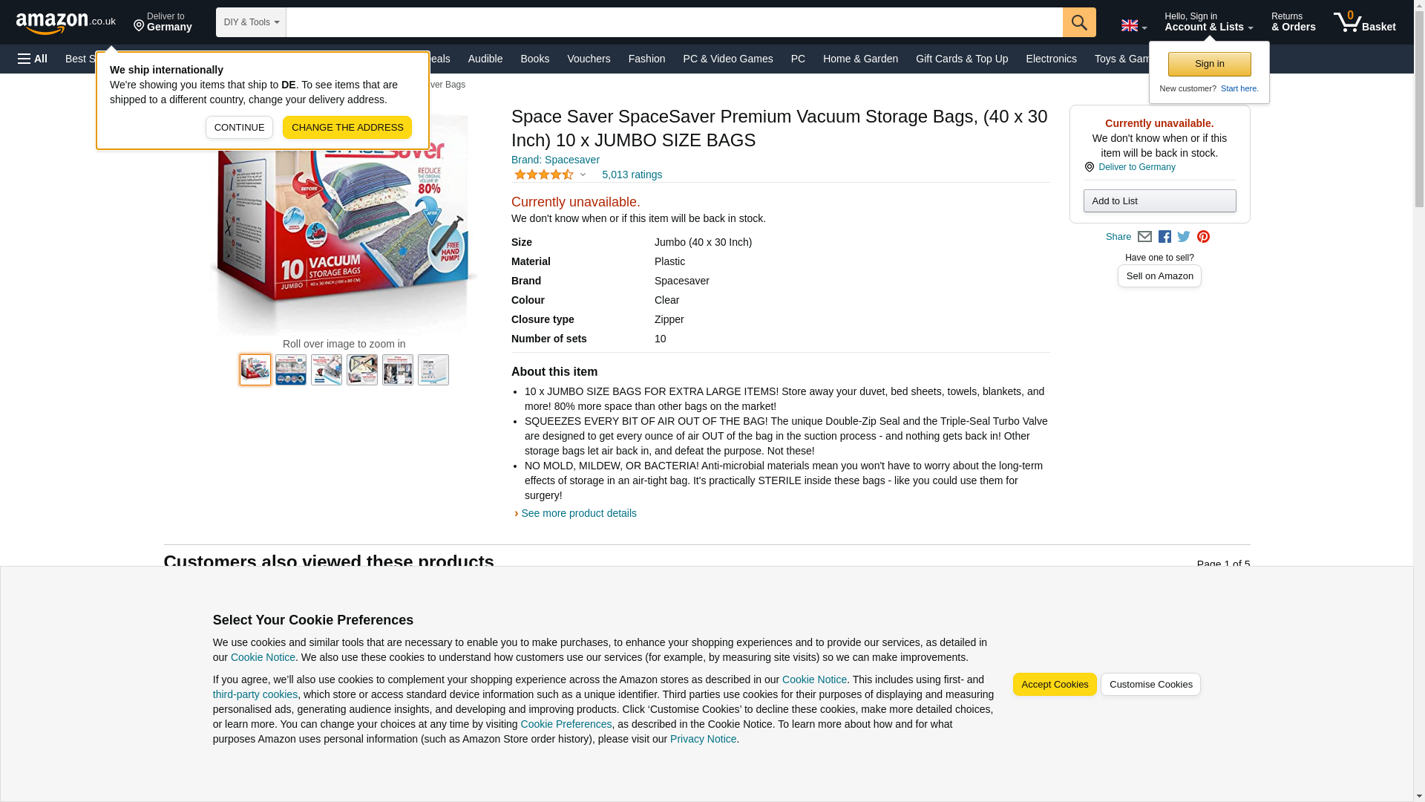This screenshot has height=802, width=1425.
Task: Select the second product image thumbnail
Action: [291, 370]
